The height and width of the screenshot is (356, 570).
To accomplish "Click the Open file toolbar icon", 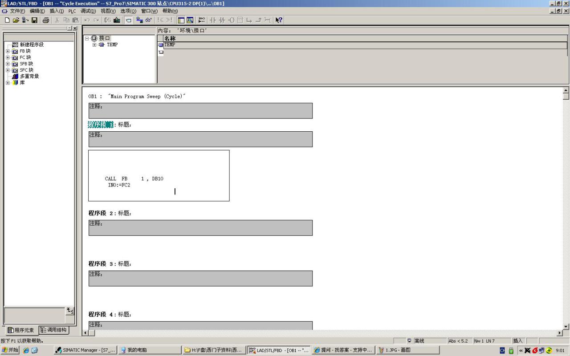I will [16, 20].
